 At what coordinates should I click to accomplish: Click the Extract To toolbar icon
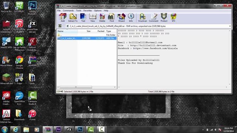73,18
